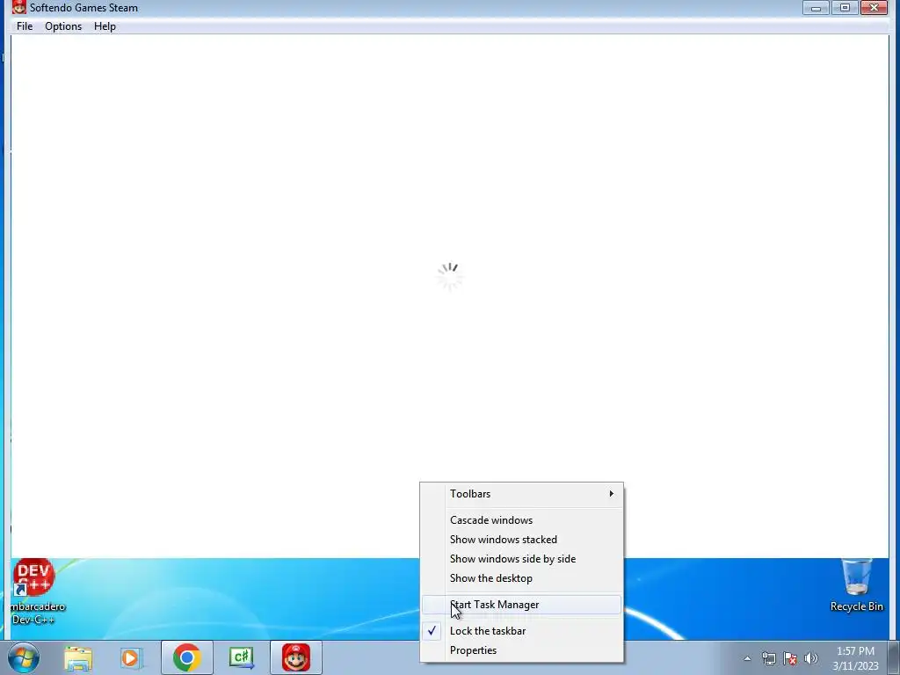Choose Show the desktop menu entry
This screenshot has height=675, width=900.
[x=521, y=578]
